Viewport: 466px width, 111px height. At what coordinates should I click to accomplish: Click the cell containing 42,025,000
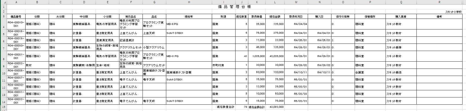(275, 56)
